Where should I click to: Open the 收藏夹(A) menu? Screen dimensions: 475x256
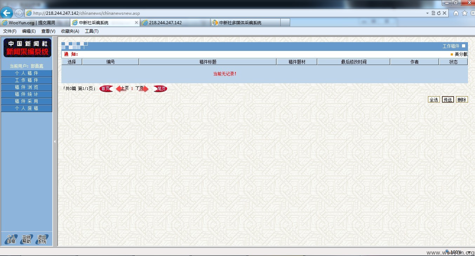pyautogui.click(x=70, y=31)
